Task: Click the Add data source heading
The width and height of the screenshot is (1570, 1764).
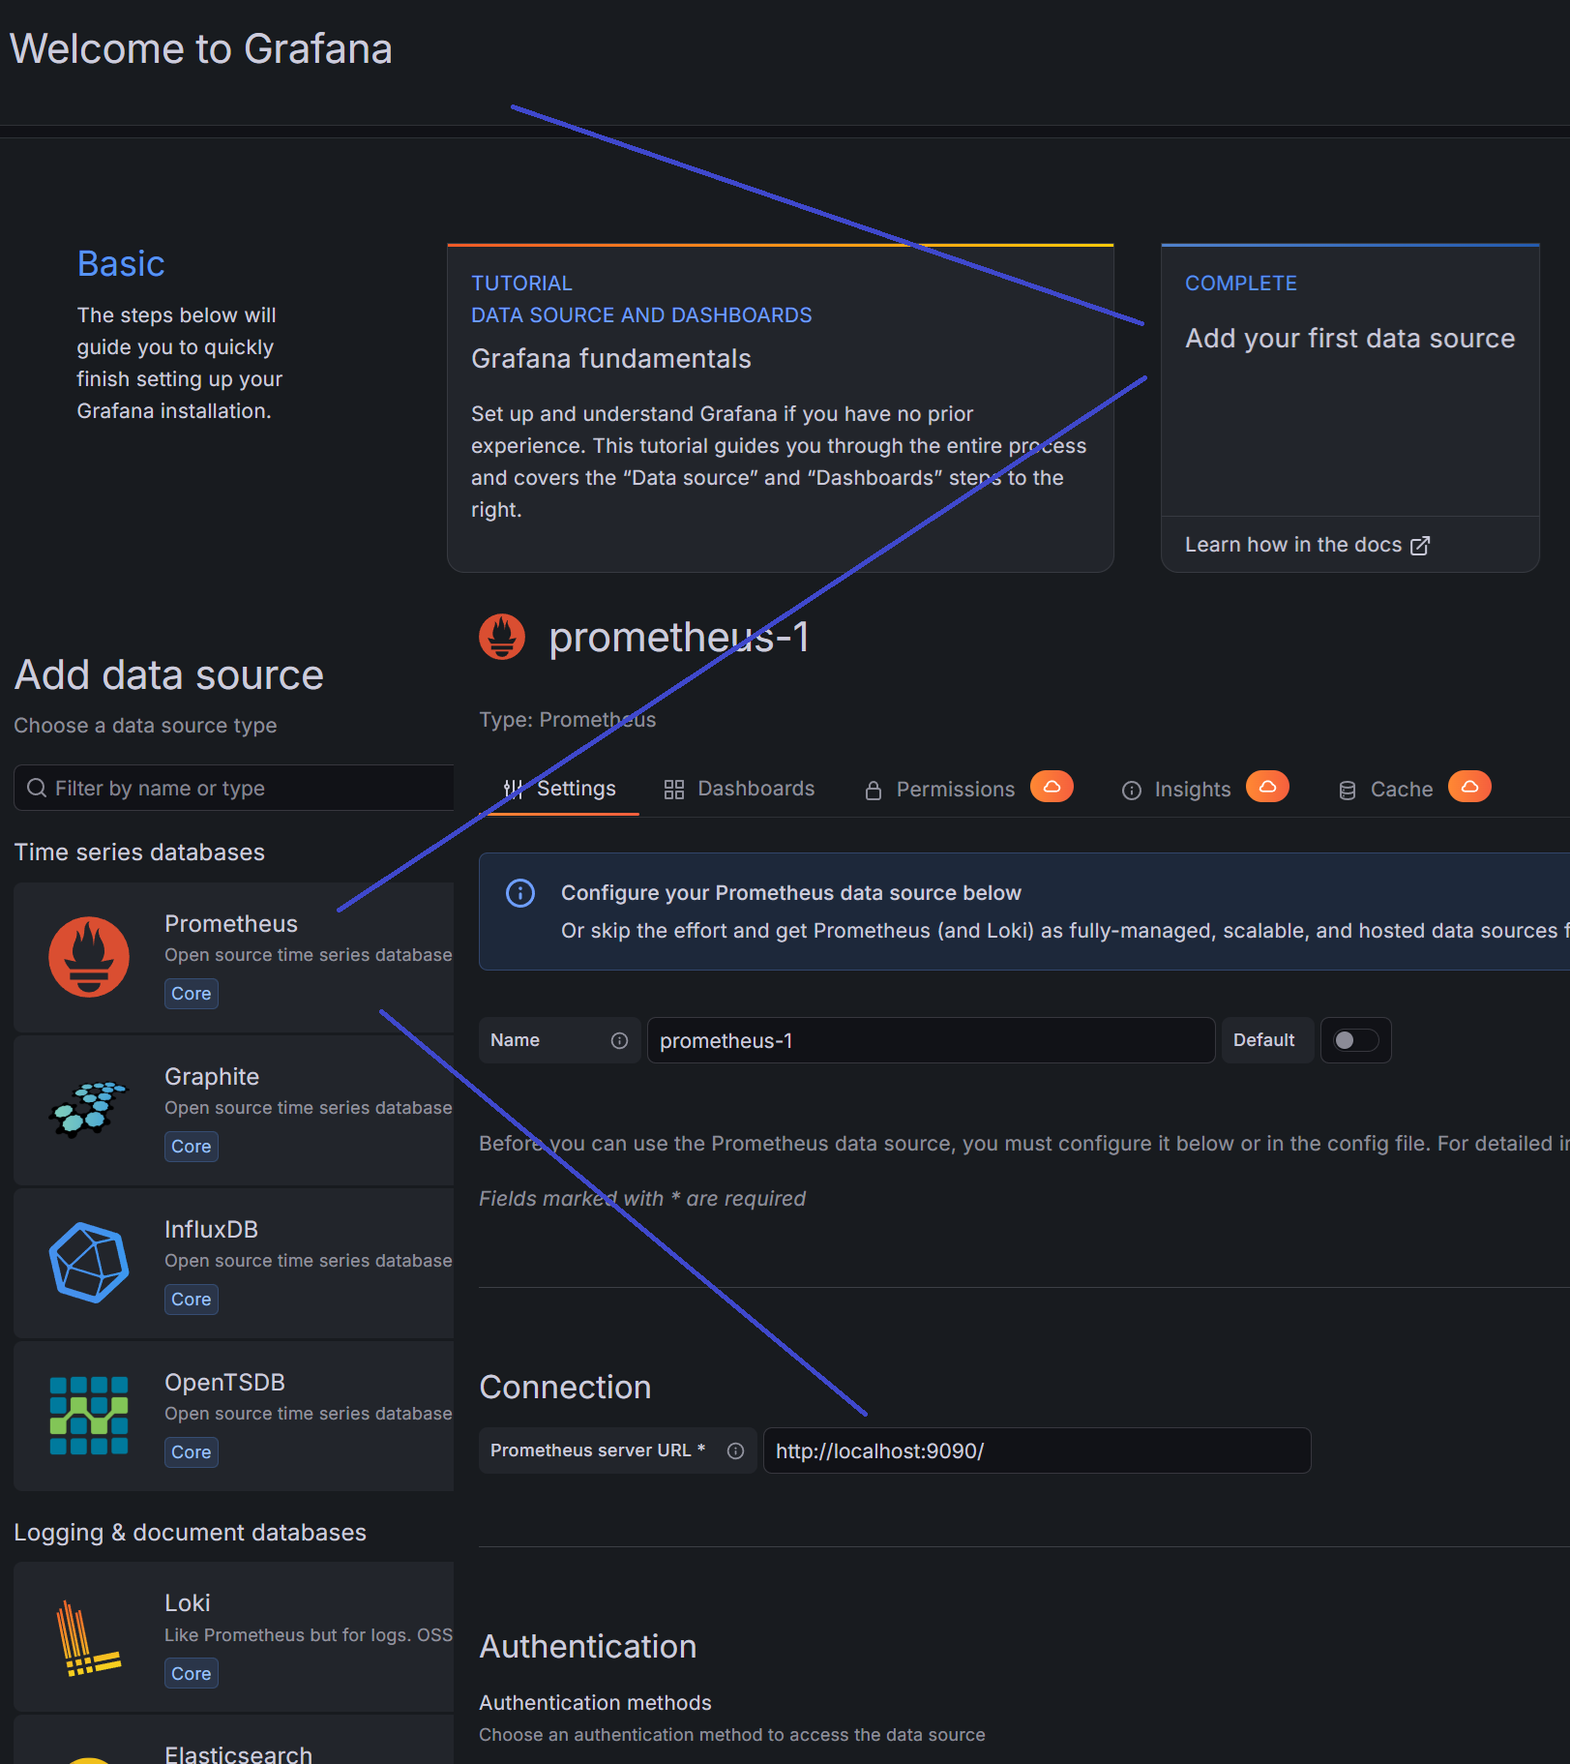Action: pos(169,675)
